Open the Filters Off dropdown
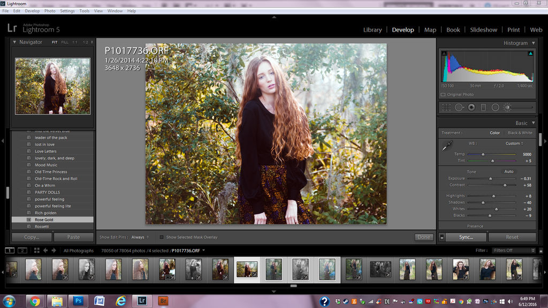The height and width of the screenshot is (308, 548). tap(514, 250)
